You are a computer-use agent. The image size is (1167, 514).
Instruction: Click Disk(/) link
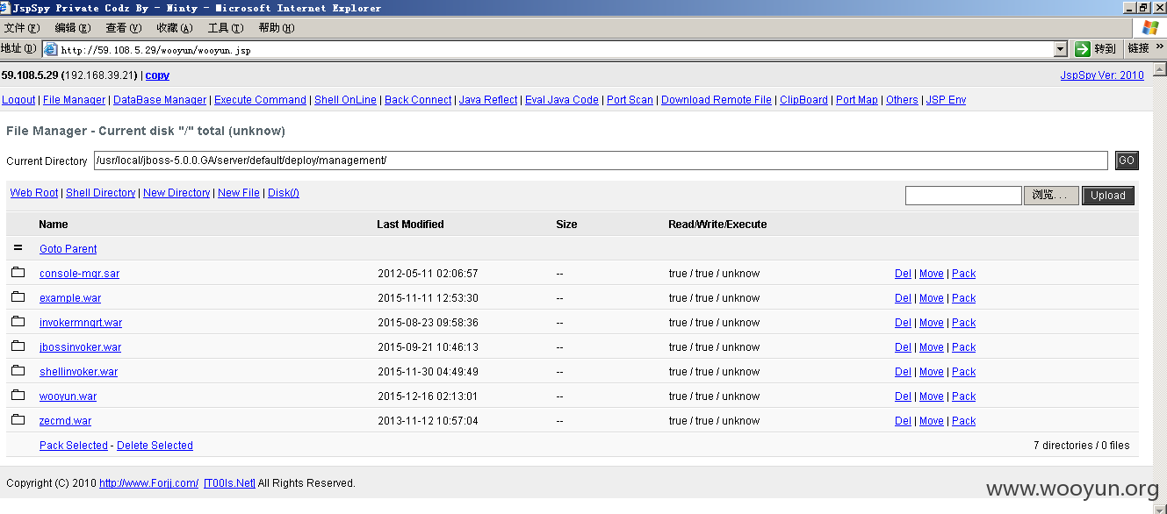click(x=284, y=193)
